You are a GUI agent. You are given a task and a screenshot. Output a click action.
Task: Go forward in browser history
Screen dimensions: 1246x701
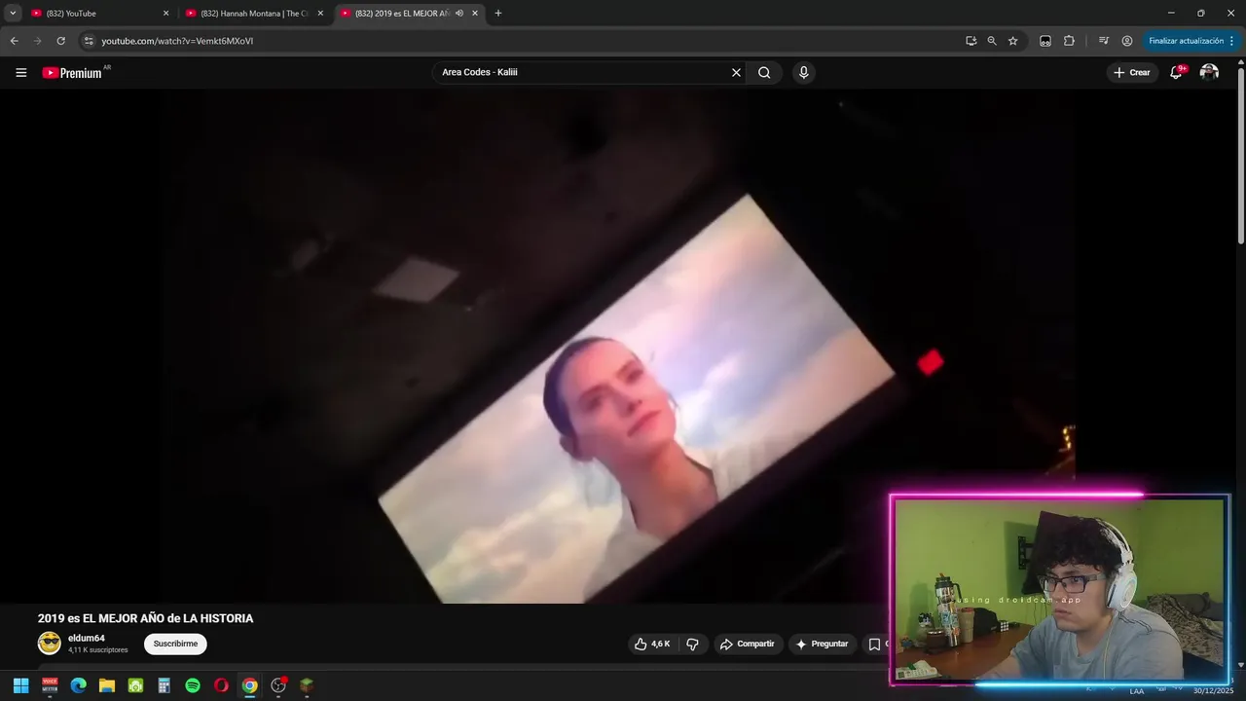pos(37,41)
